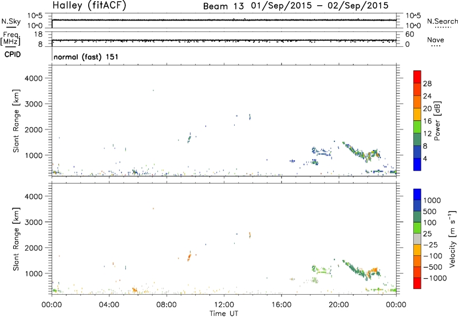Click the orange velocity echo near 09:30 at 1600 km
The image size is (458, 317).
pyautogui.click(x=189, y=257)
